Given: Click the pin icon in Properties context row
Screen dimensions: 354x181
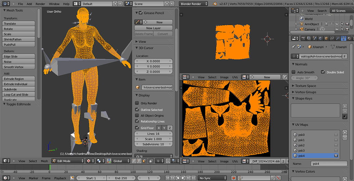Looking at the screenshot, I should 293,47.
